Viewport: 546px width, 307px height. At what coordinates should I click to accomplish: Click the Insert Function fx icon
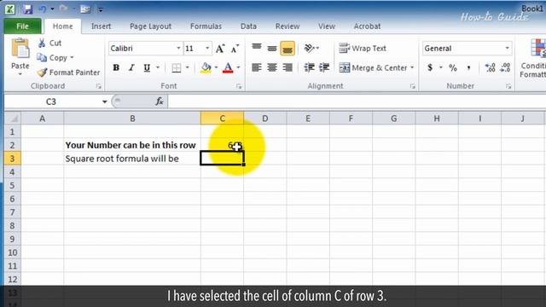tap(160, 101)
